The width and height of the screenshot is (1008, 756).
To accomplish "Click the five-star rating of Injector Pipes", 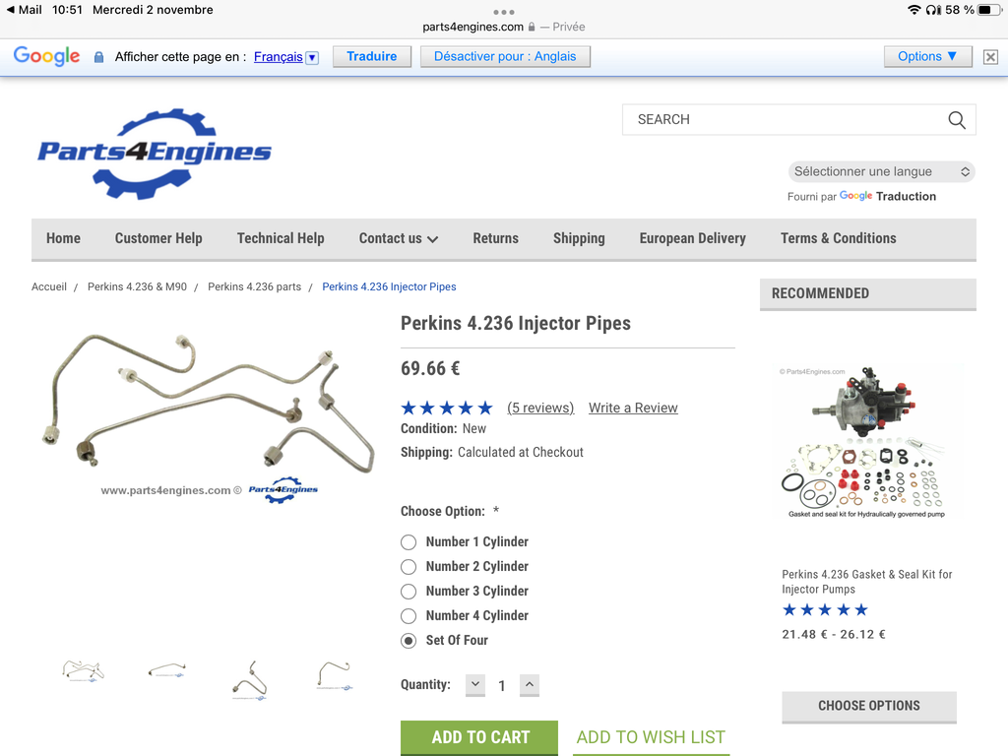I will pos(447,408).
